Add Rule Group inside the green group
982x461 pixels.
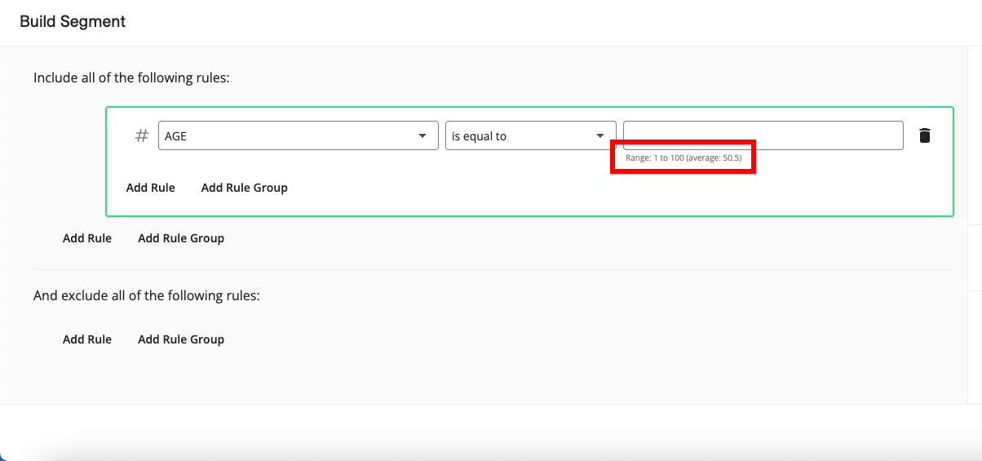pos(245,188)
